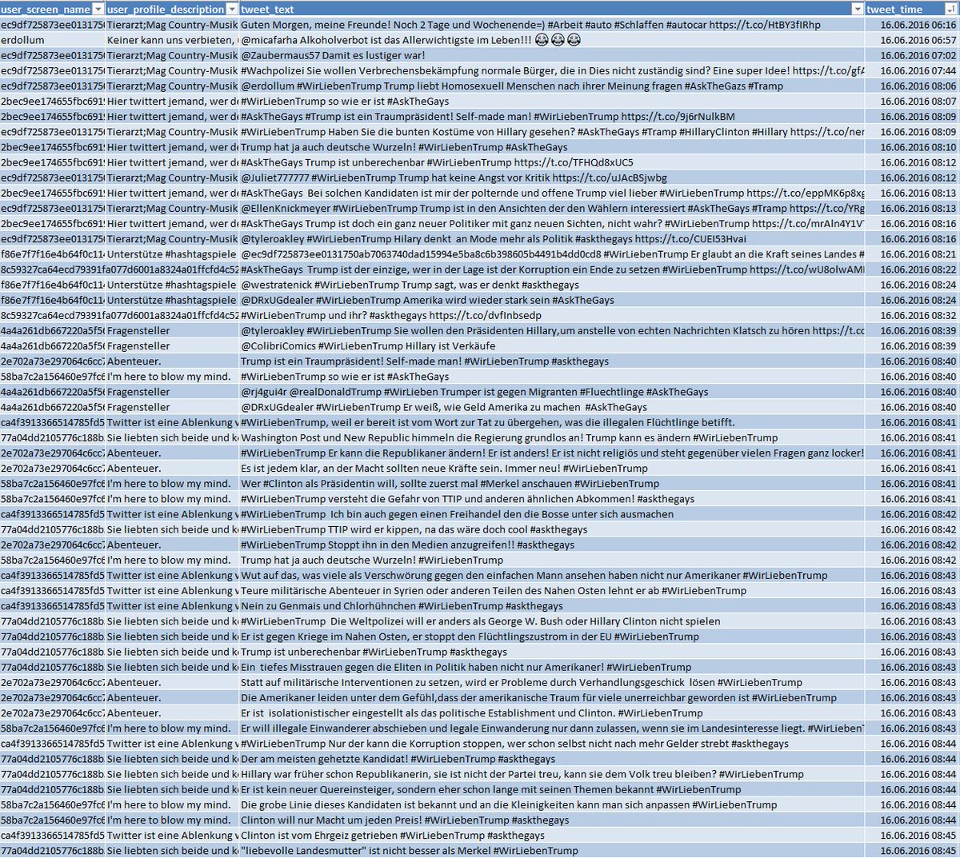
Task: Click the time cell 16.06.2016 06:16
Action: coord(911,25)
